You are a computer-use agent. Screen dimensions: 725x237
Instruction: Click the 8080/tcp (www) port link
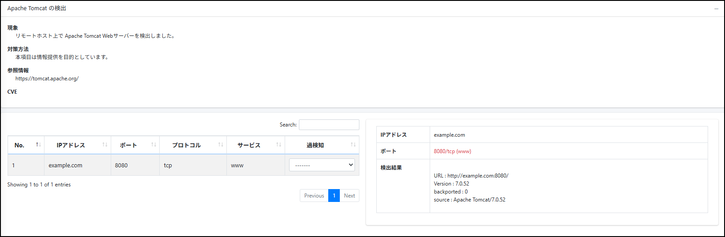[x=452, y=151]
